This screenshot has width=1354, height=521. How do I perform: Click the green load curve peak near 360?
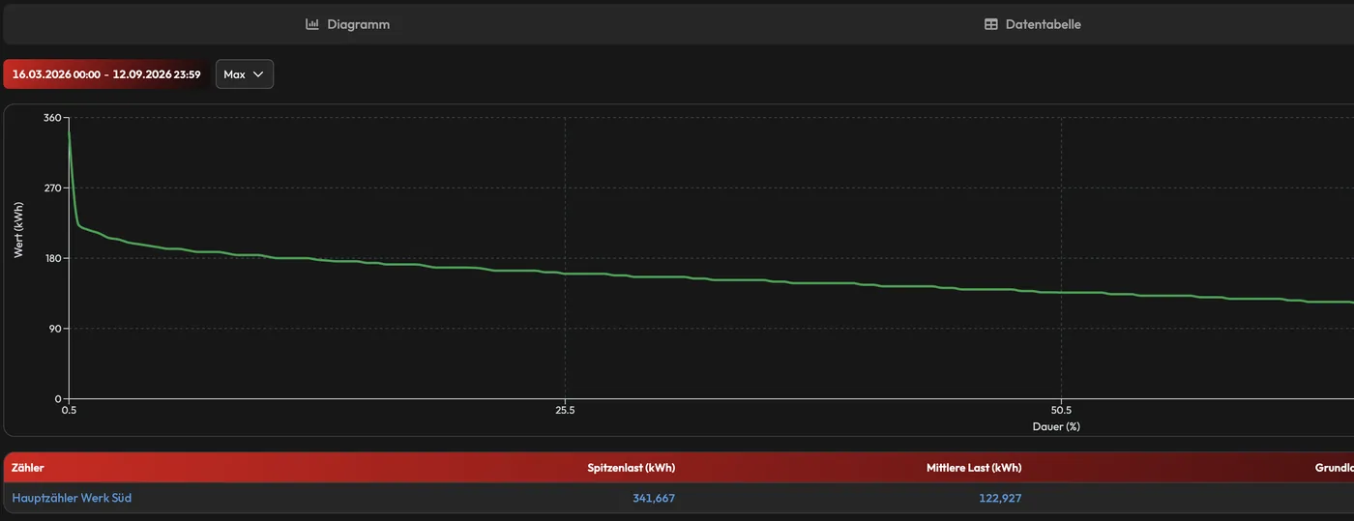69,131
